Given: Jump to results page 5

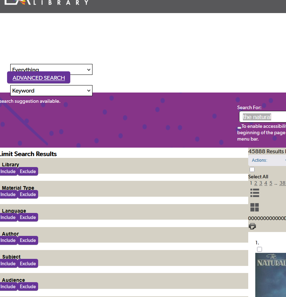Looking at the screenshot, I should (x=271, y=183).
